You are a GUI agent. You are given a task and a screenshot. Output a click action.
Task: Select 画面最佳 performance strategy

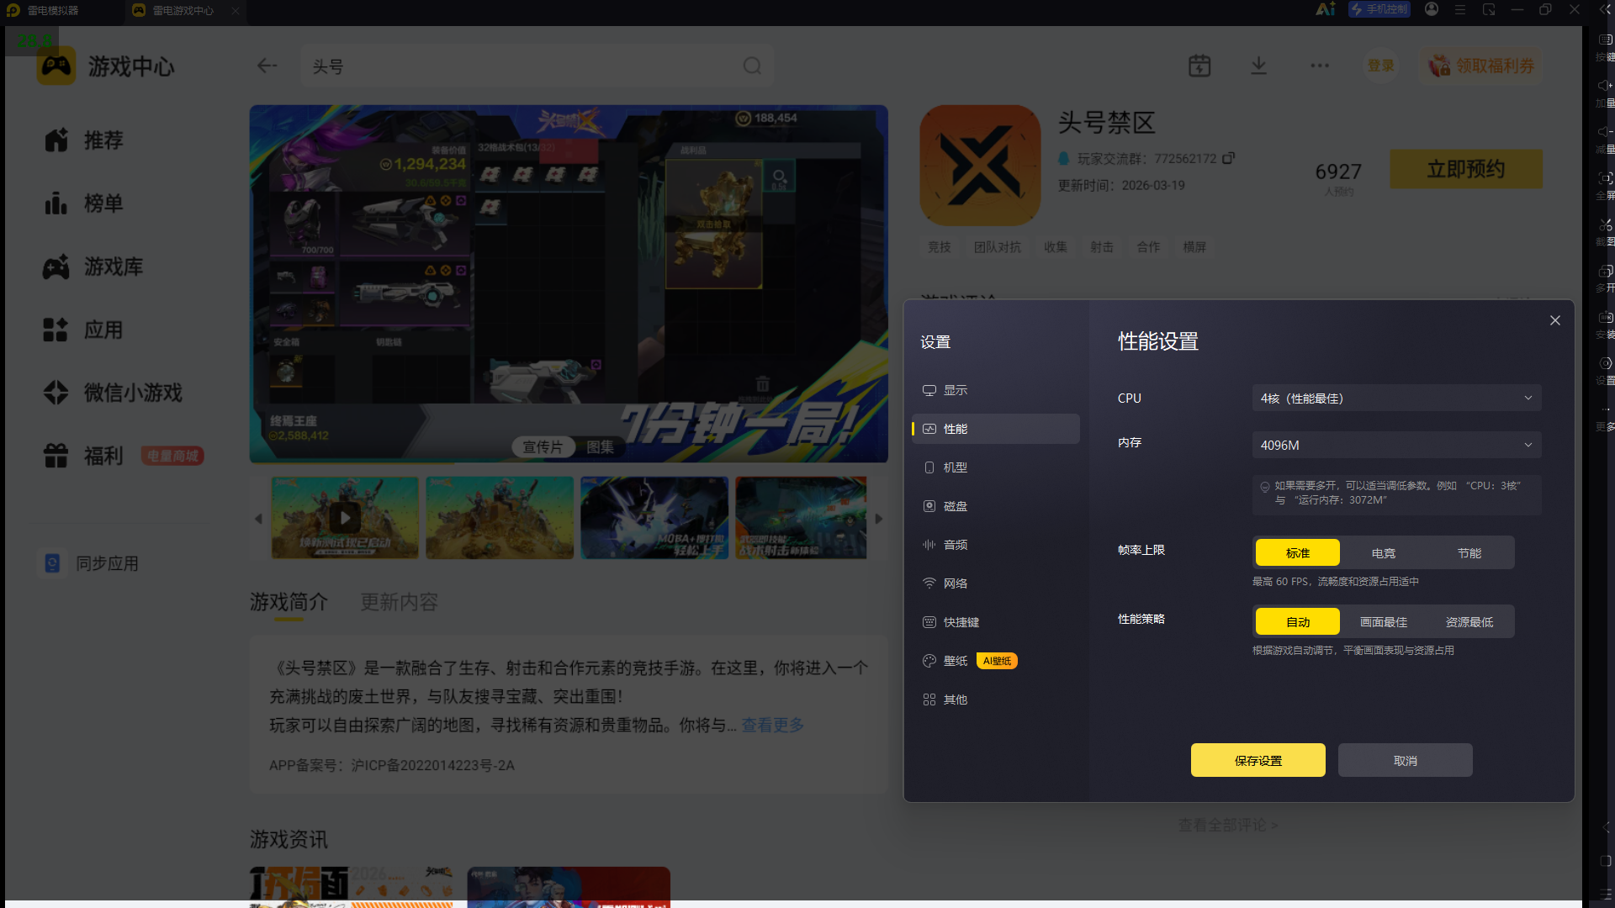[1384, 621]
